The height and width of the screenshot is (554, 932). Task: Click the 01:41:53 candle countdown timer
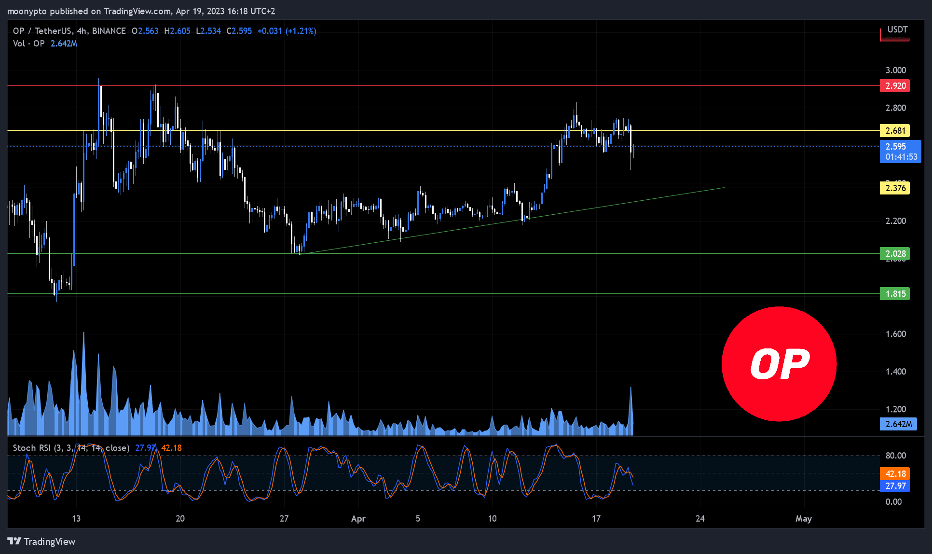pyautogui.click(x=901, y=157)
